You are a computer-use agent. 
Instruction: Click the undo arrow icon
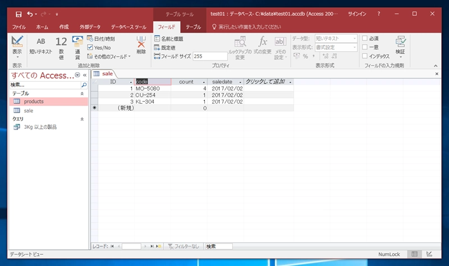tap(30, 13)
